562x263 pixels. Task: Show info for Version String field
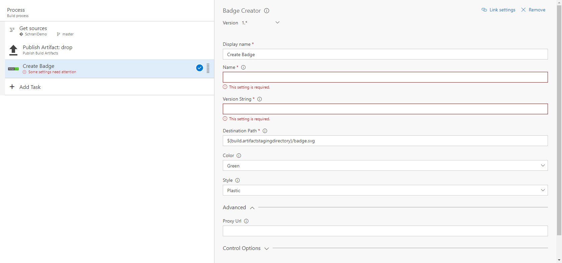pos(260,99)
